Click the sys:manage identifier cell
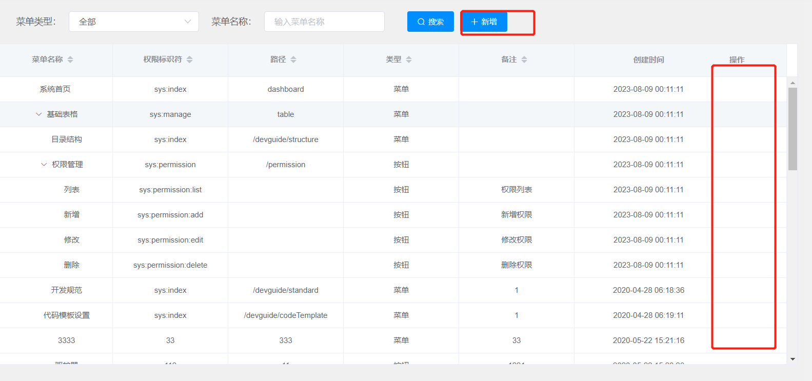Screen dimensions: 812x381 pos(170,114)
